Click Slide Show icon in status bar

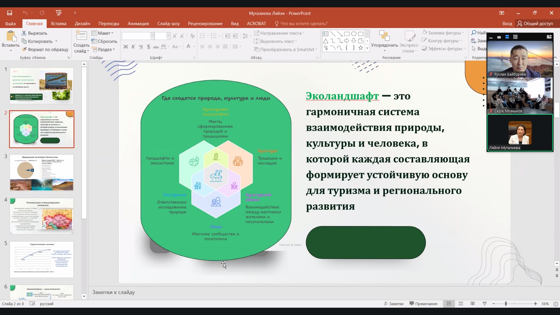coord(484,304)
